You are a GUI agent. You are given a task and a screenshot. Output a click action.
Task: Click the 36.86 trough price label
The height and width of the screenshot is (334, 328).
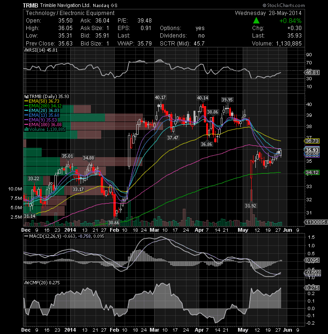pos(207,144)
